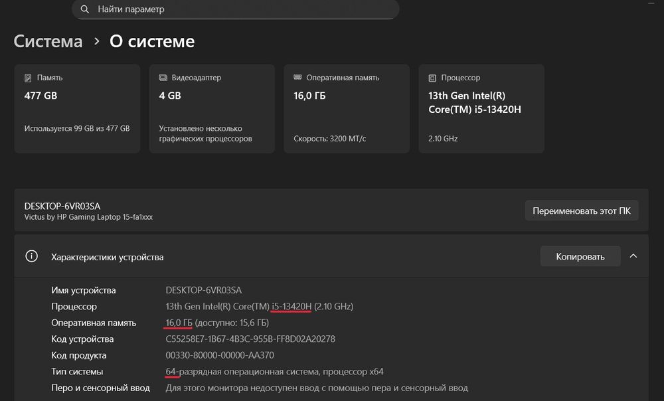Open the Оперативная память 16,0 ГБ card
Screen dimensions: 664x401
click(347, 109)
